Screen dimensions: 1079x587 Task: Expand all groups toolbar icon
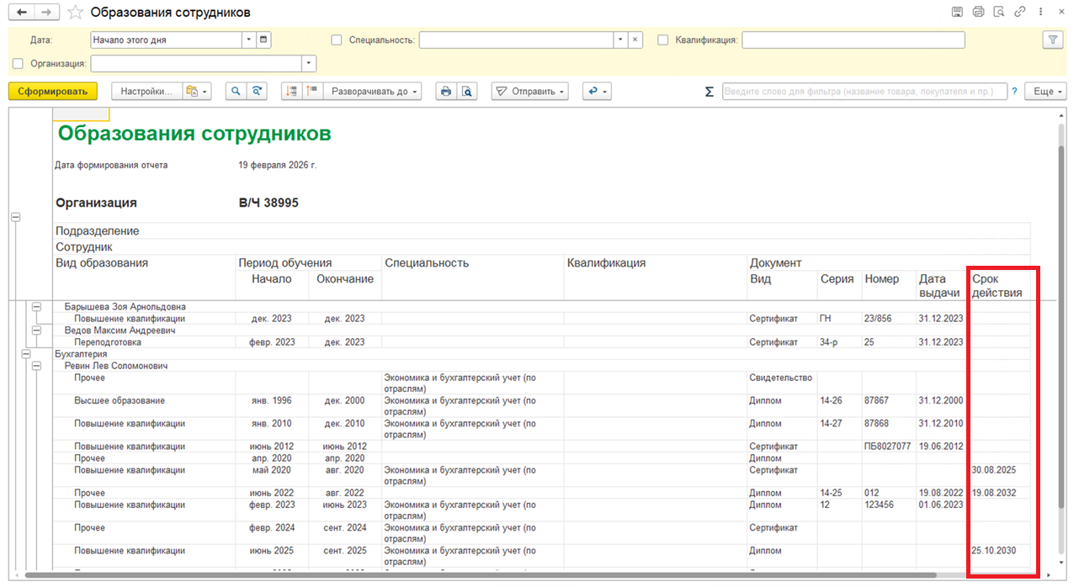click(x=312, y=92)
